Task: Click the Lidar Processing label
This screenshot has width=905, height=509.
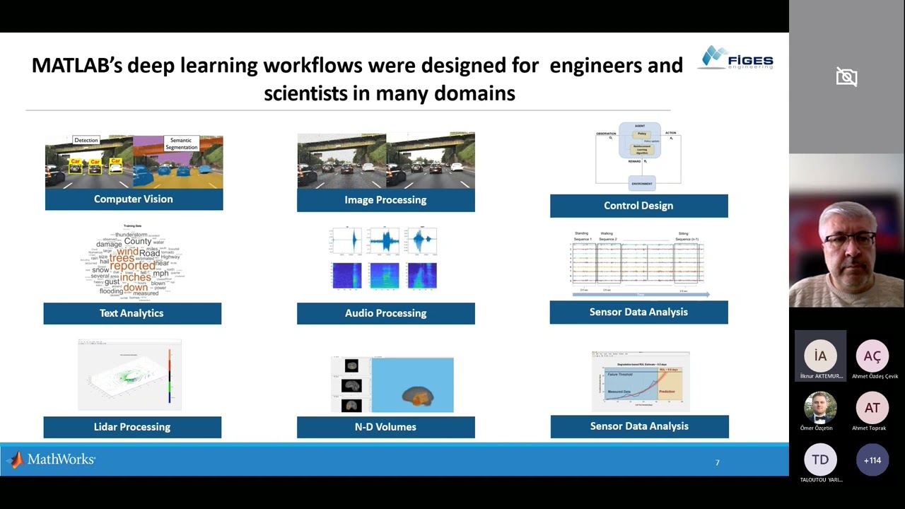Action: [132, 427]
